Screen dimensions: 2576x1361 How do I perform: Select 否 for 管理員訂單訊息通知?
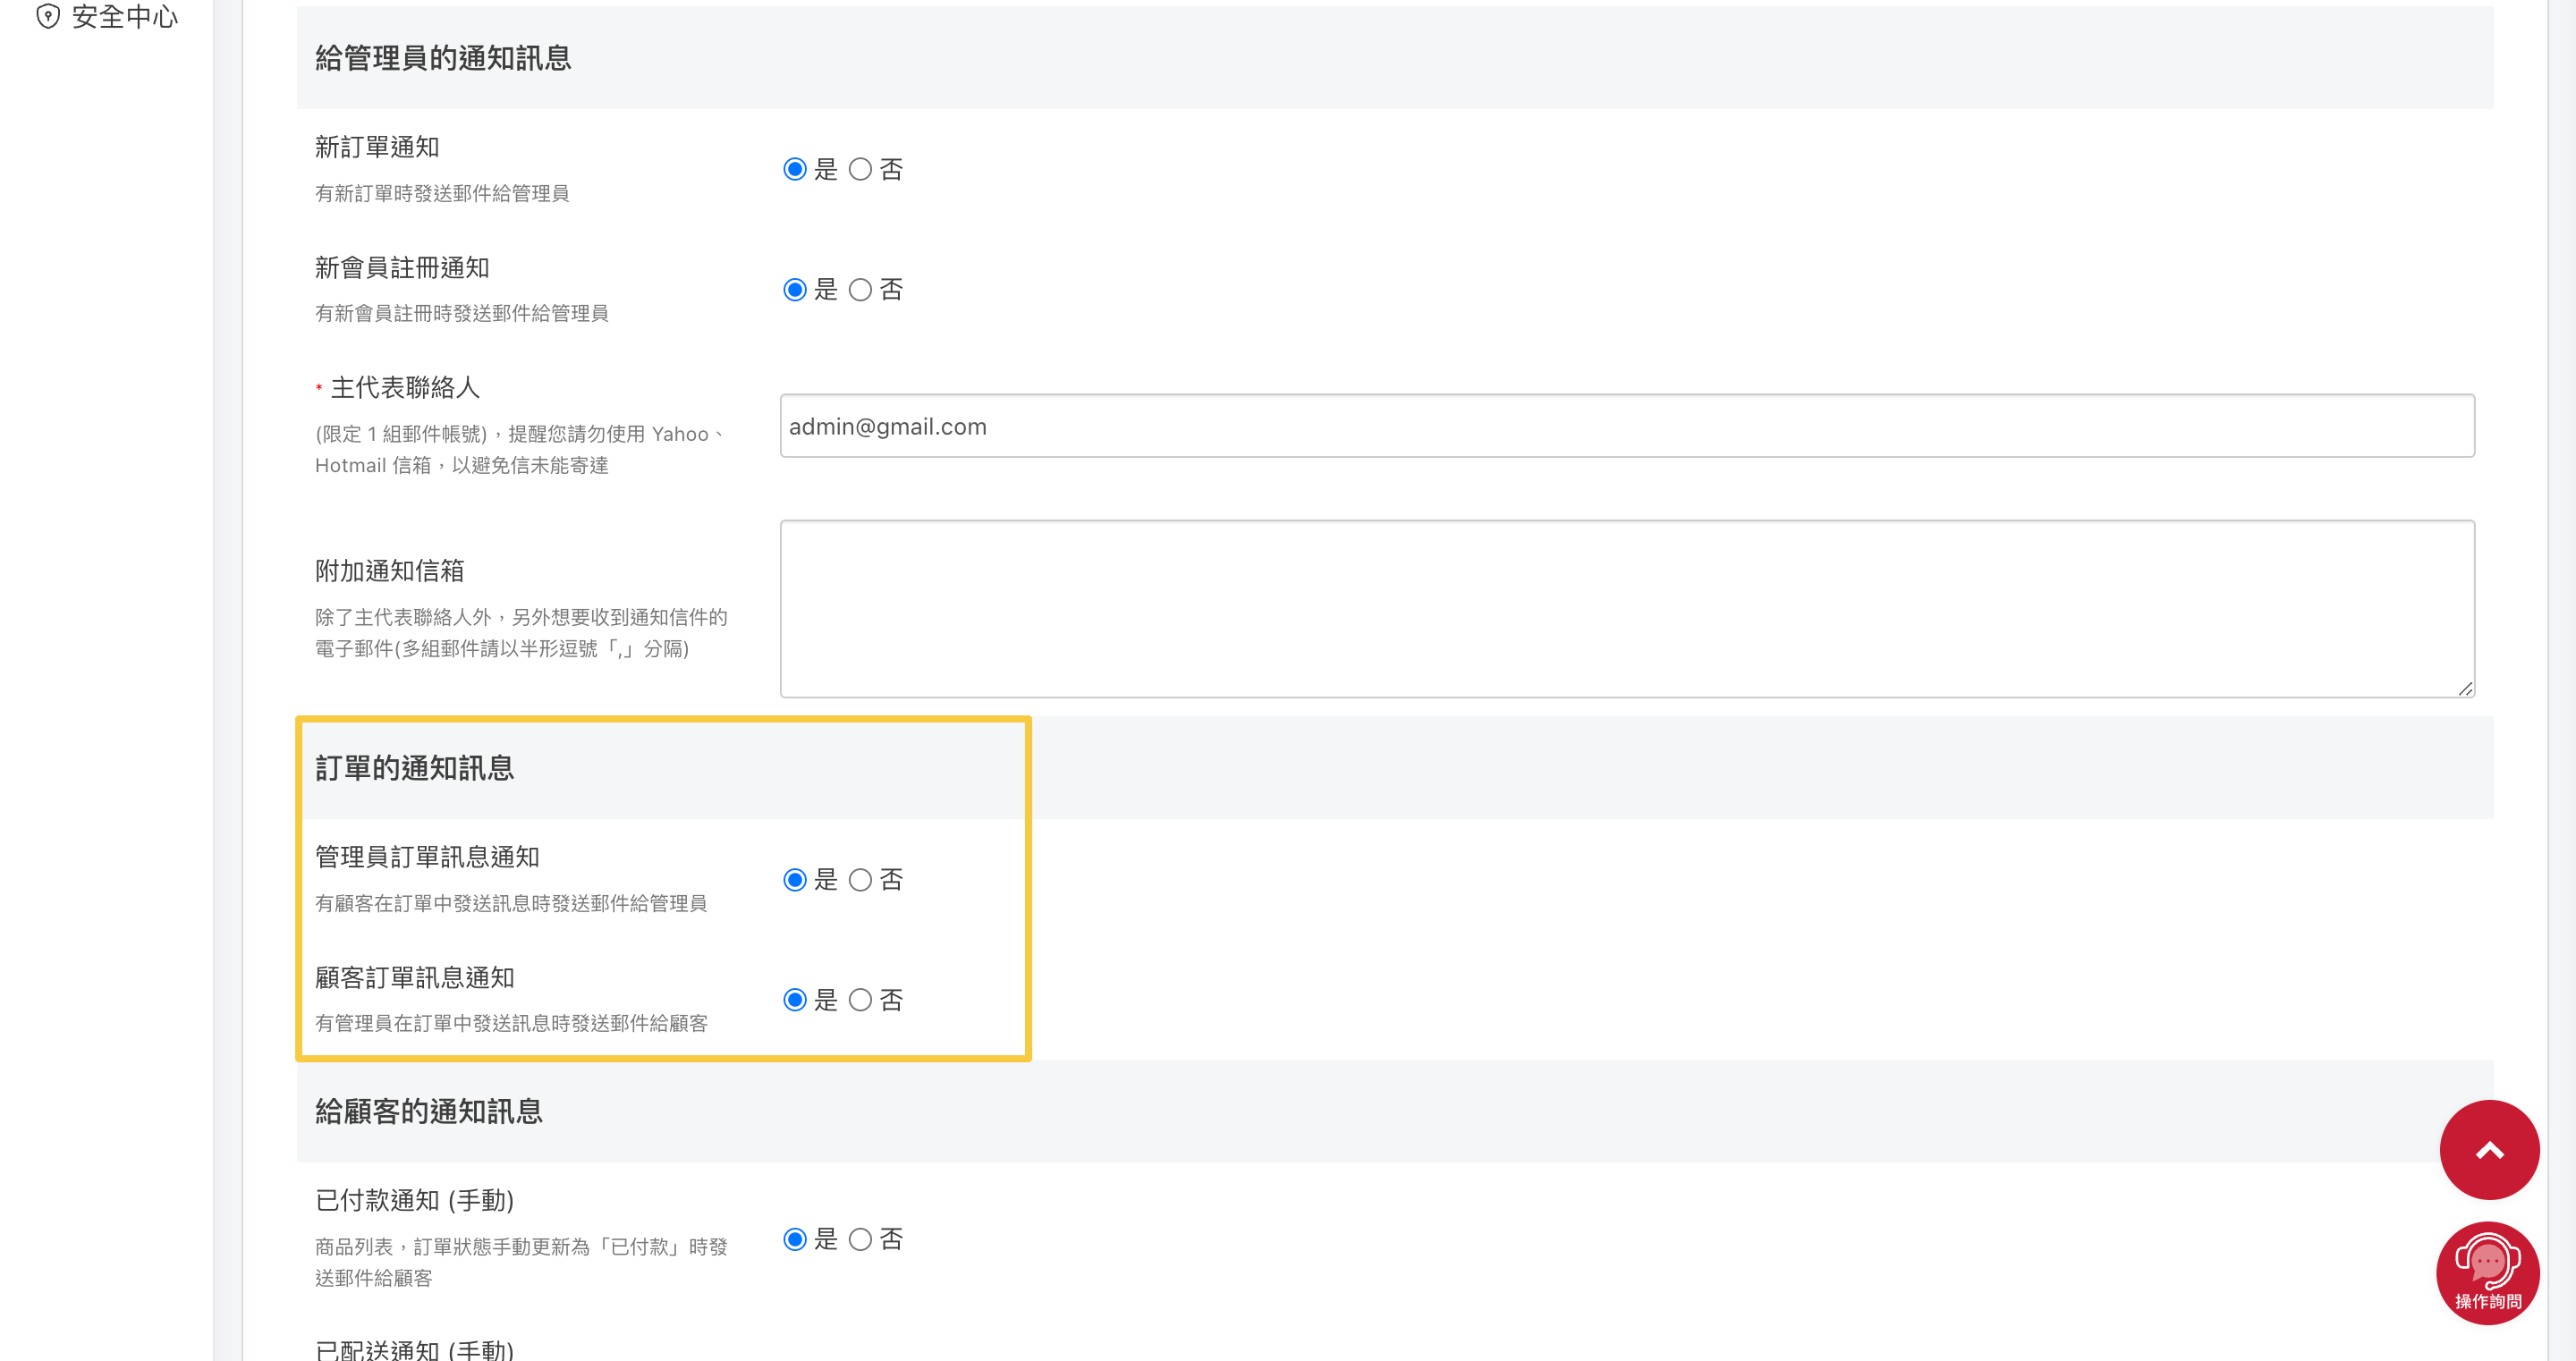860,880
